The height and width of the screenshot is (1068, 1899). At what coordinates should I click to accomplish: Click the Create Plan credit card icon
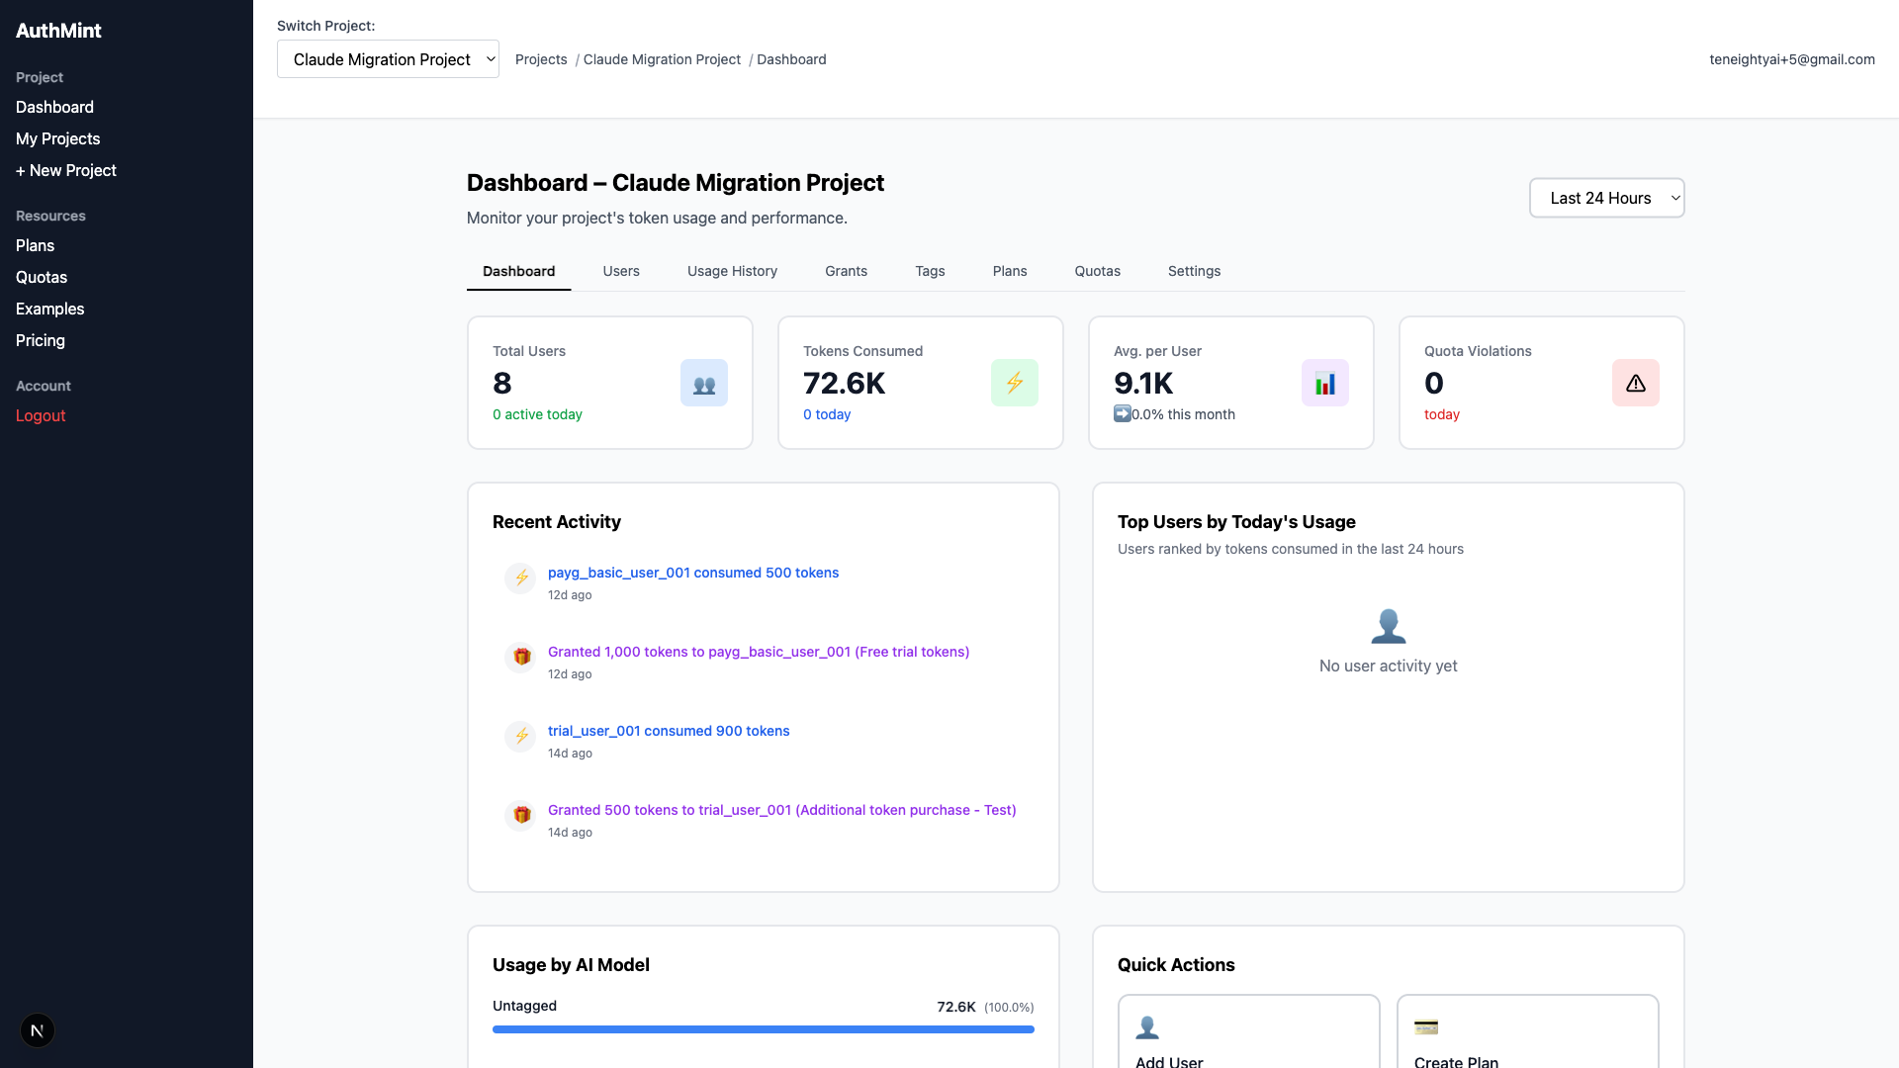pos(1426,1027)
